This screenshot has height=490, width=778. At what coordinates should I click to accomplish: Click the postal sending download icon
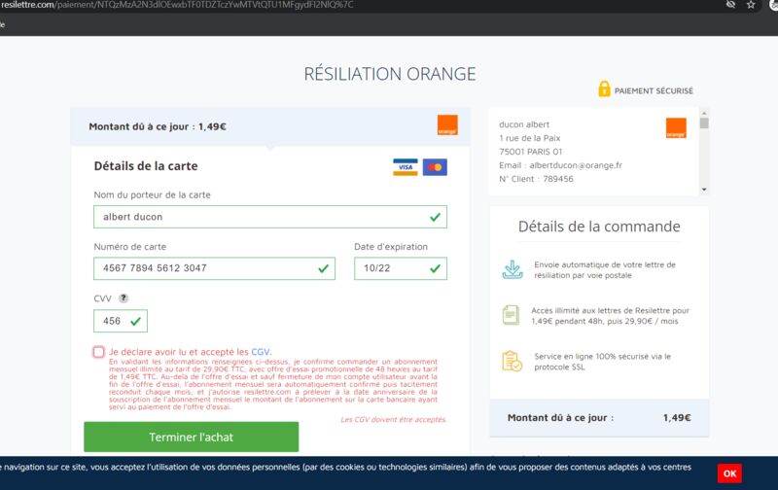(513, 270)
